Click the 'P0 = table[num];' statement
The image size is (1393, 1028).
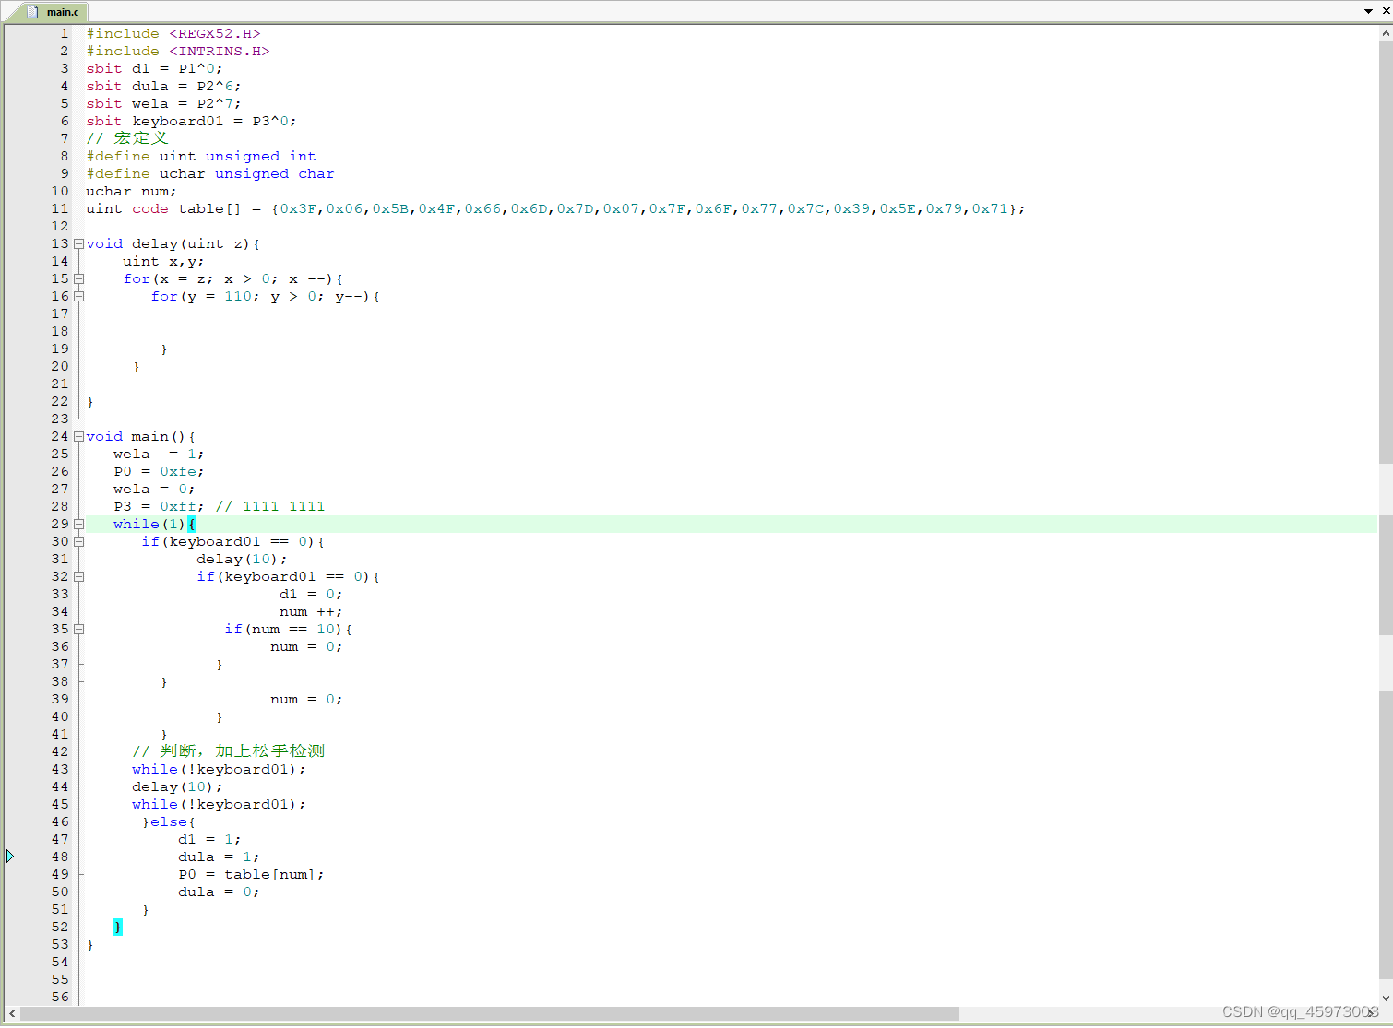pyautogui.click(x=251, y=875)
